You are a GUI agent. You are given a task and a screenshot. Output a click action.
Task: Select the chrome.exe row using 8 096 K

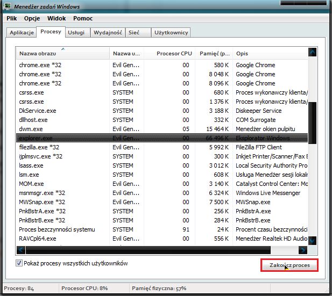tap(162, 83)
